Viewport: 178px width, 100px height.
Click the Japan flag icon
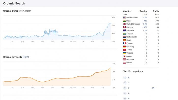point(124,56)
